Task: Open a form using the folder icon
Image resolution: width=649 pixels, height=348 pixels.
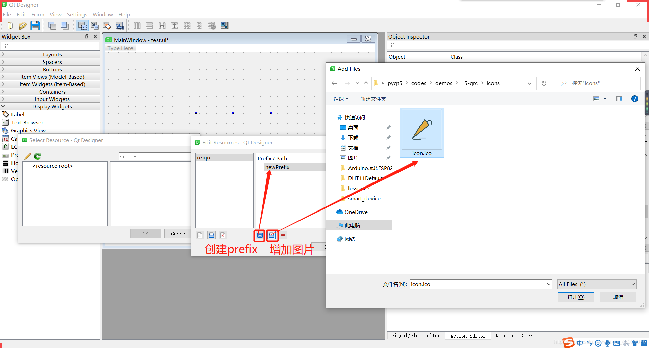Action: pyautogui.click(x=22, y=26)
